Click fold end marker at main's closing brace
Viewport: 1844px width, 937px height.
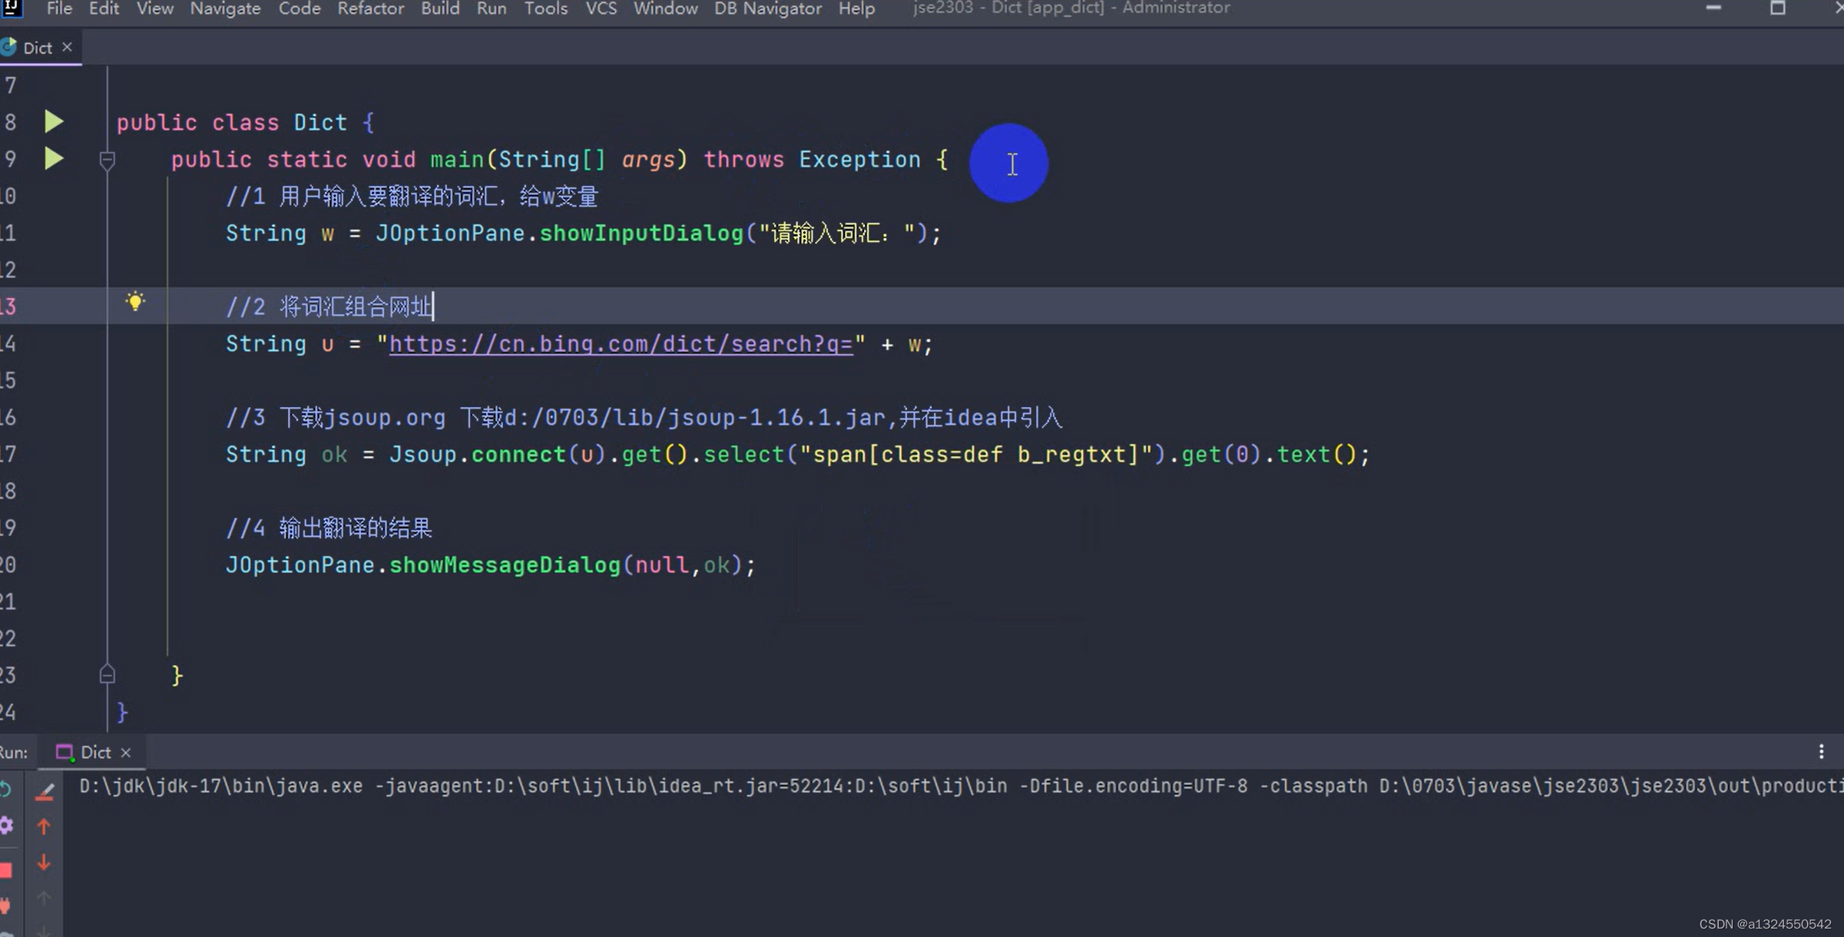[107, 674]
